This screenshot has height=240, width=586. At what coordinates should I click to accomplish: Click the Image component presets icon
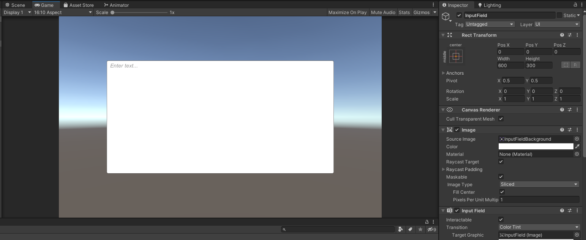[570, 130]
